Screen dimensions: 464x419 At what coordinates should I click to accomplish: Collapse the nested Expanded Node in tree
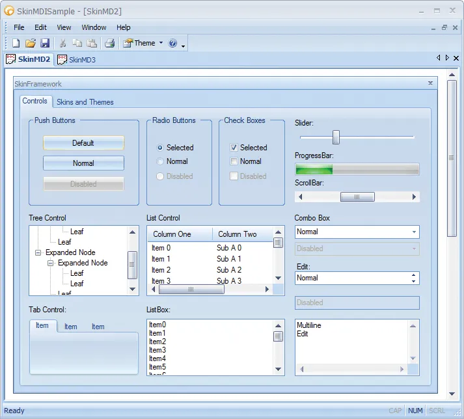[x=50, y=263]
